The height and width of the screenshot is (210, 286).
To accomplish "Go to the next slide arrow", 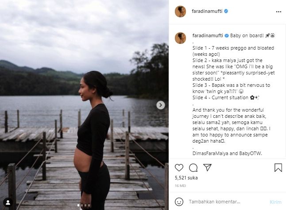I will pyautogui.click(x=161, y=105).
